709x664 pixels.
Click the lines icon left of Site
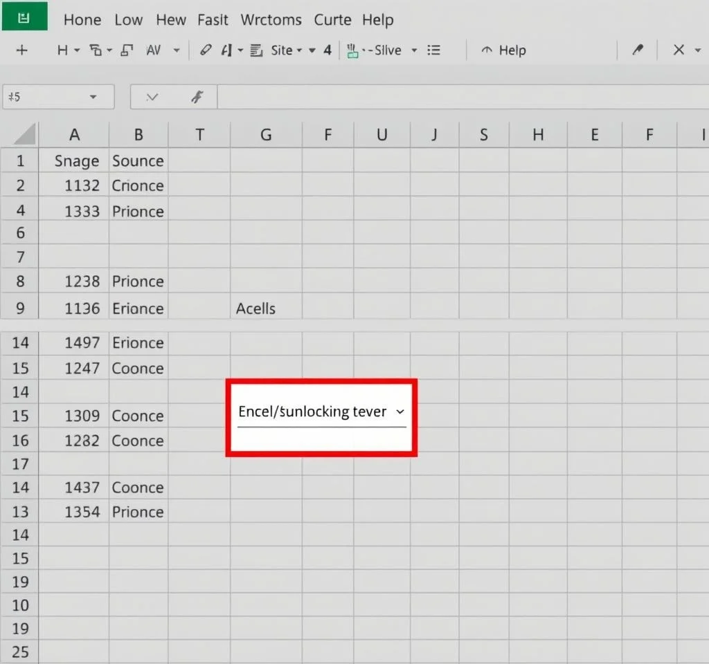(x=255, y=50)
